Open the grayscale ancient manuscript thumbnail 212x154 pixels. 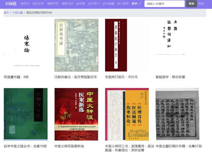pyautogui.click(x=178, y=114)
